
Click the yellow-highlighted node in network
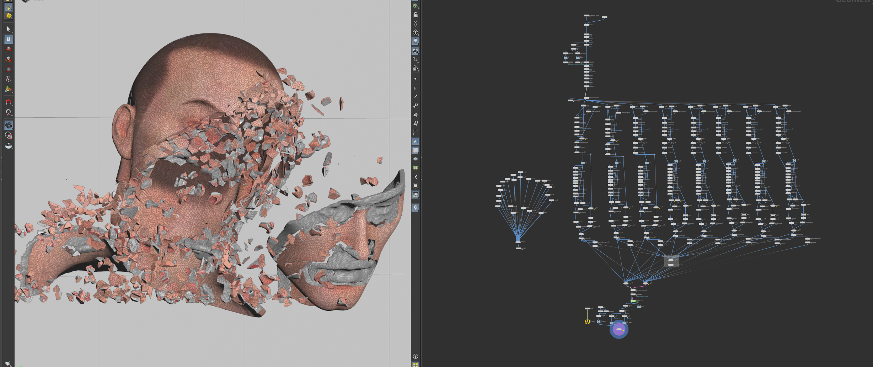pyautogui.click(x=587, y=321)
